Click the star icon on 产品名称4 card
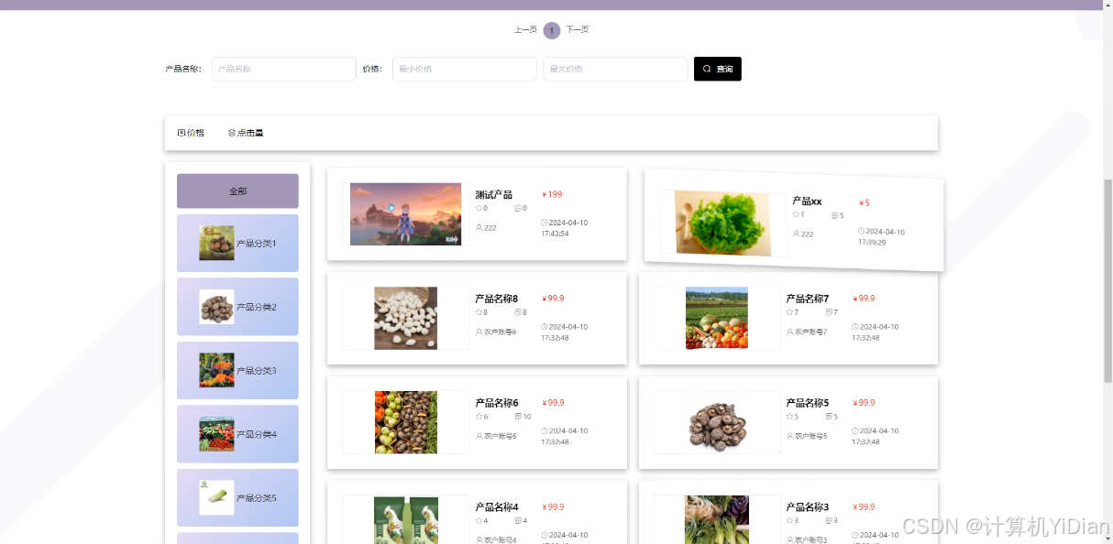Screen dimensions: 1113x544 479,521
